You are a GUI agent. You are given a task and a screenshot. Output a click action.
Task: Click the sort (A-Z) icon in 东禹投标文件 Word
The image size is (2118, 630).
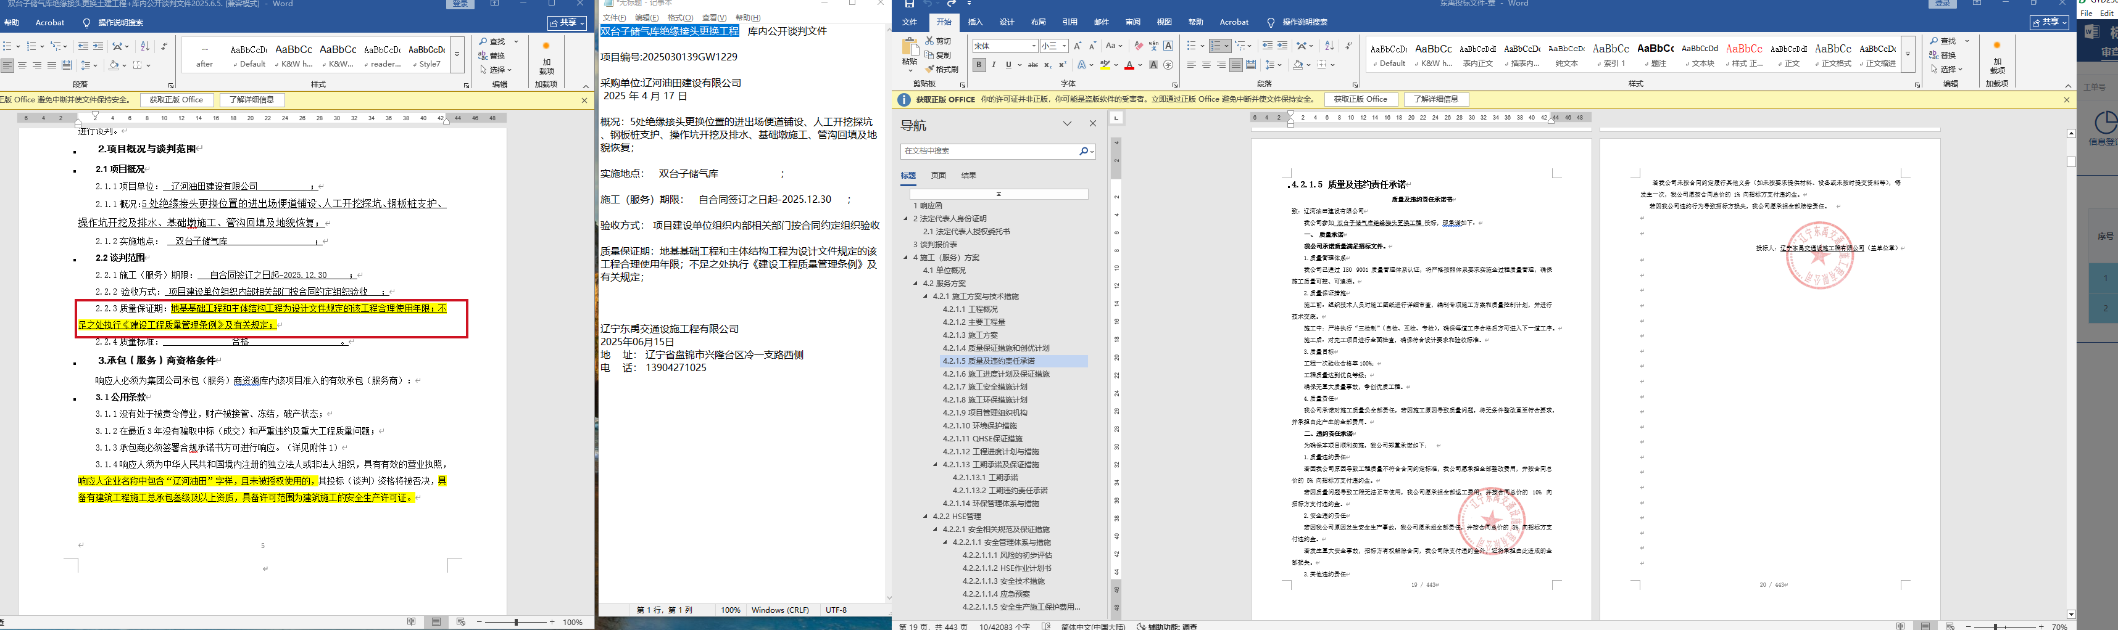point(1329,46)
